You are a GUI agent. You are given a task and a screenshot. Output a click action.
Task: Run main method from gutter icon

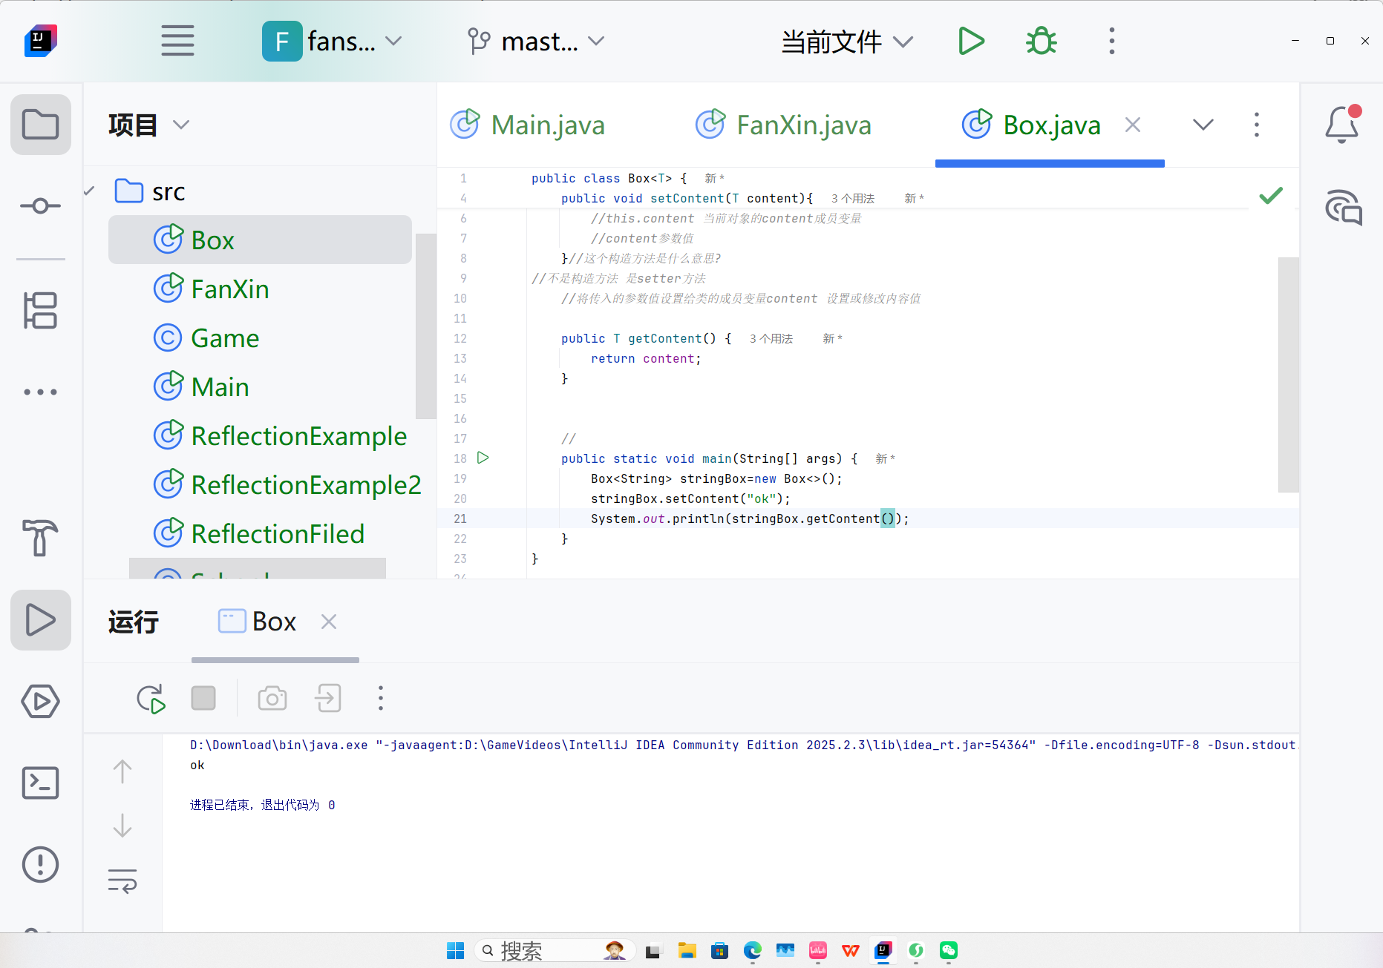pos(483,458)
